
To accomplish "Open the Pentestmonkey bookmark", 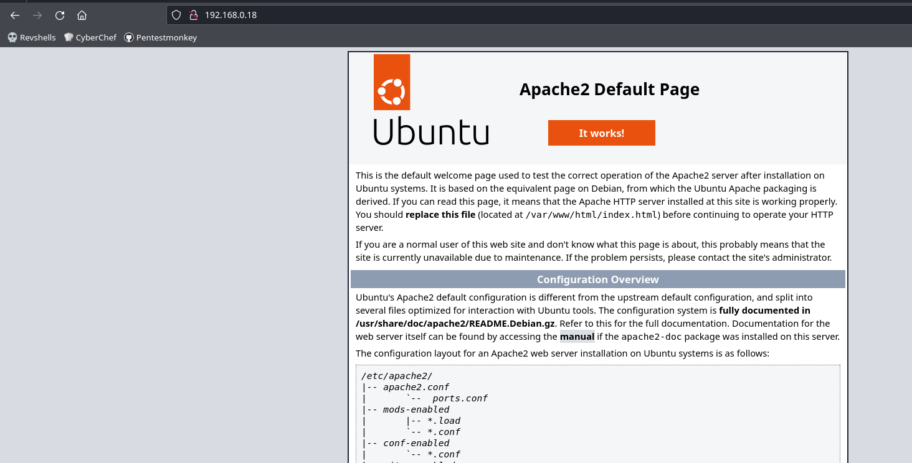I will [161, 37].
